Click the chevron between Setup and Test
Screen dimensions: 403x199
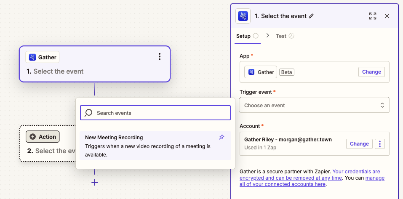point(267,36)
